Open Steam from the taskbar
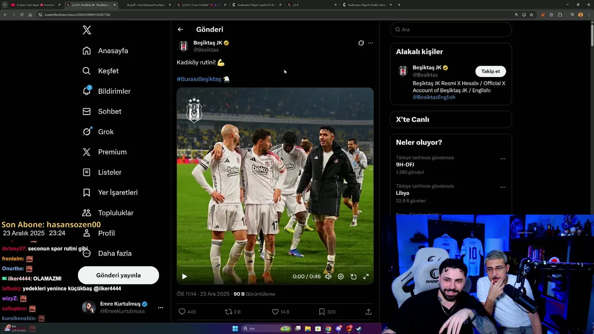 [359, 329]
